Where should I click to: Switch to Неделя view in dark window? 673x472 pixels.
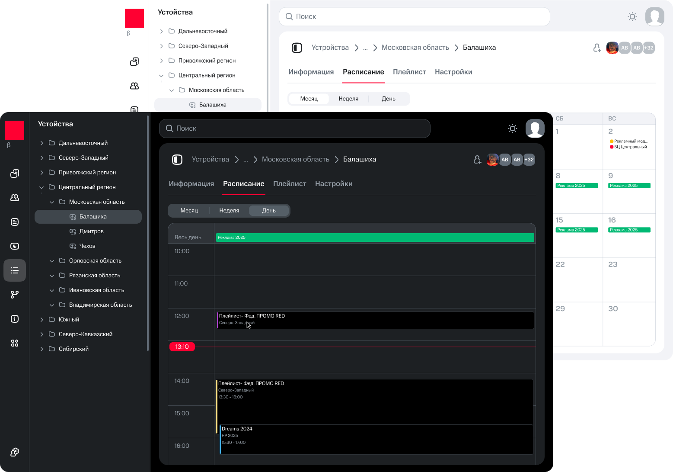click(229, 211)
